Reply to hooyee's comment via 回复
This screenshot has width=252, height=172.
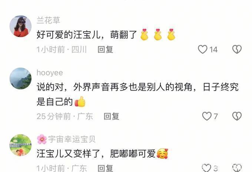point(112,116)
